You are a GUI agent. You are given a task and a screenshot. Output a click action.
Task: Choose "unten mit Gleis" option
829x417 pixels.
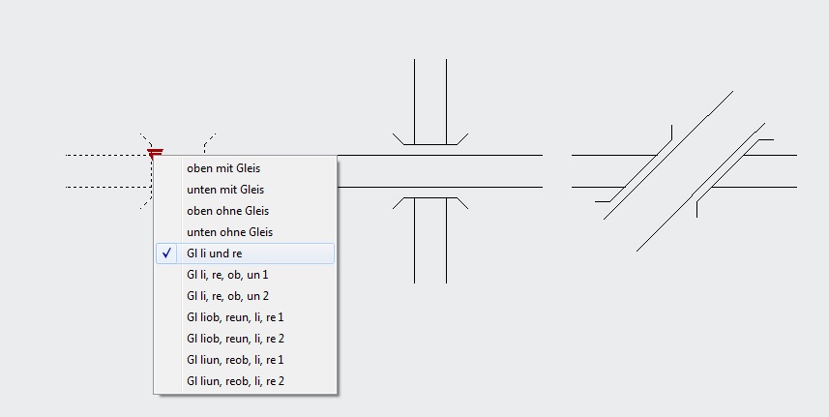(x=246, y=190)
